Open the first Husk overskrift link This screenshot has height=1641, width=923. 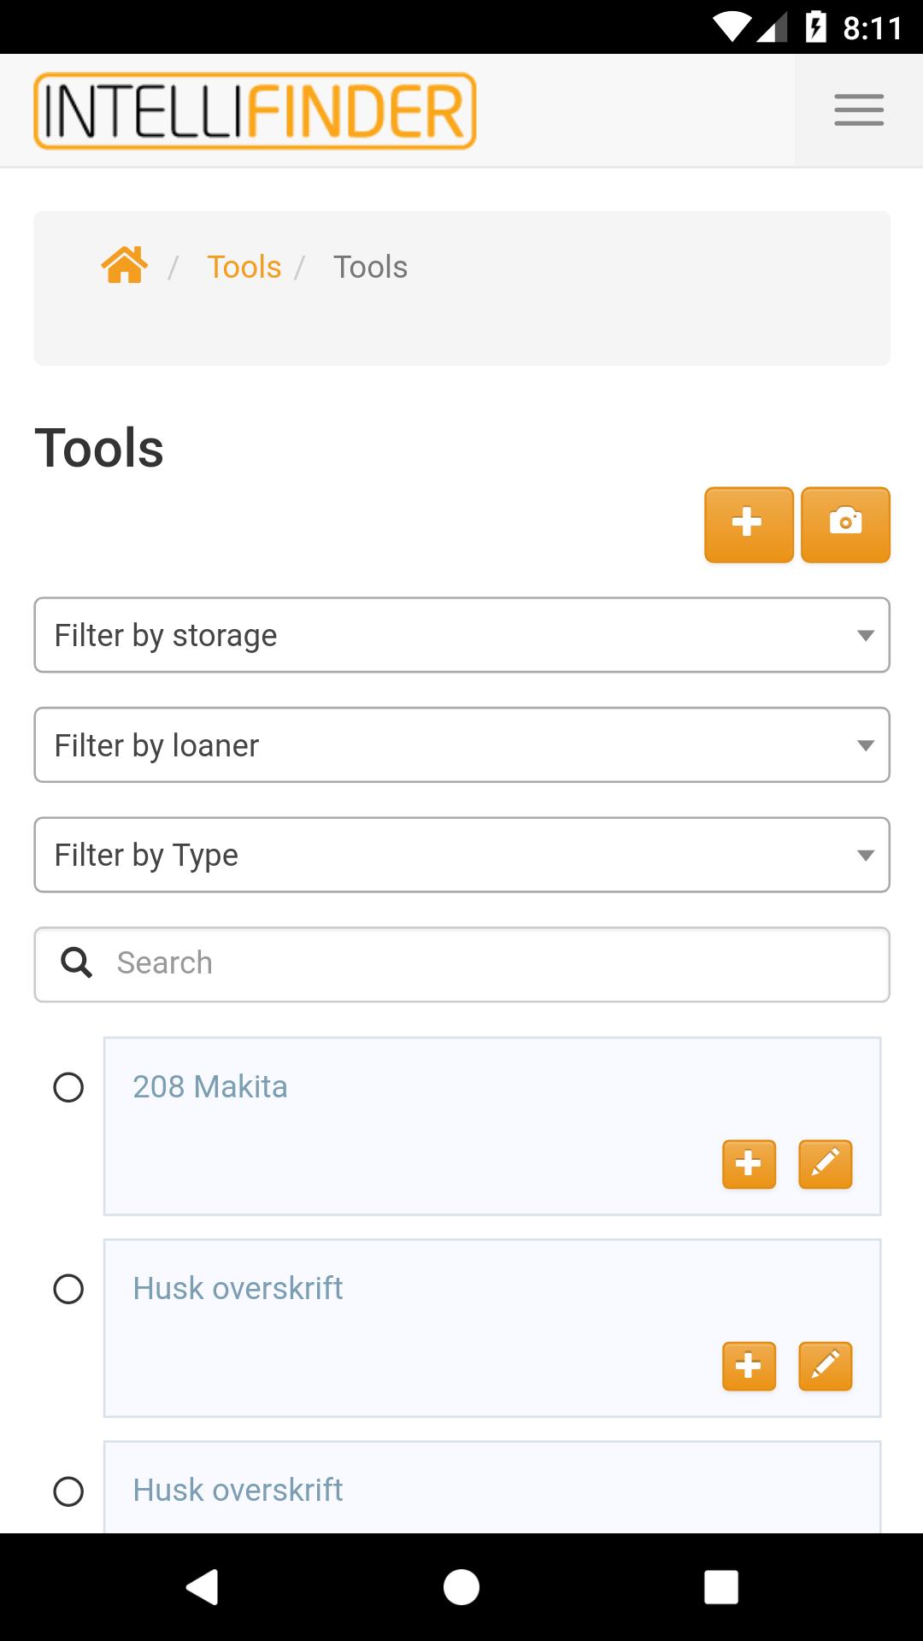click(238, 1288)
